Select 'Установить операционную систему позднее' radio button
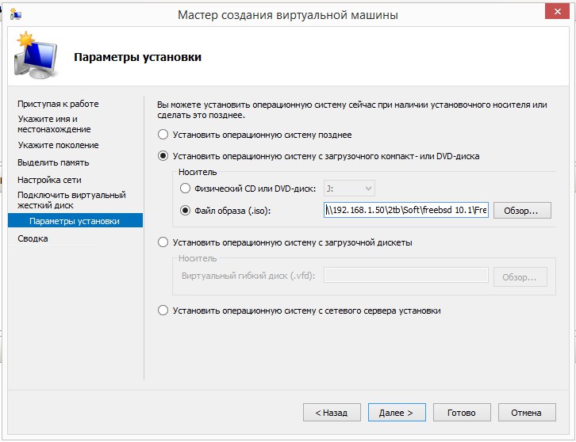The height and width of the screenshot is (442, 576). point(163,135)
